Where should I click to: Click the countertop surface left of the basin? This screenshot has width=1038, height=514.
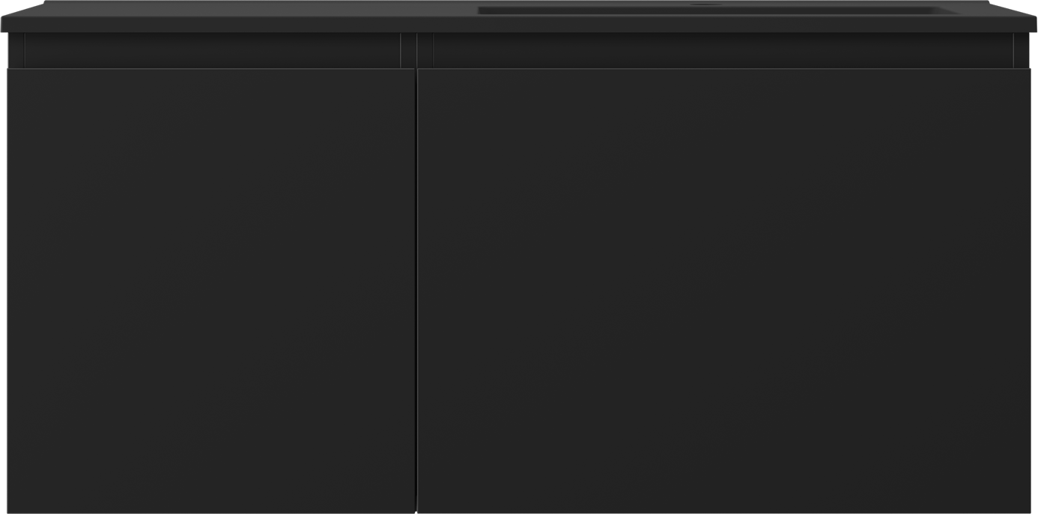tap(240, 9)
